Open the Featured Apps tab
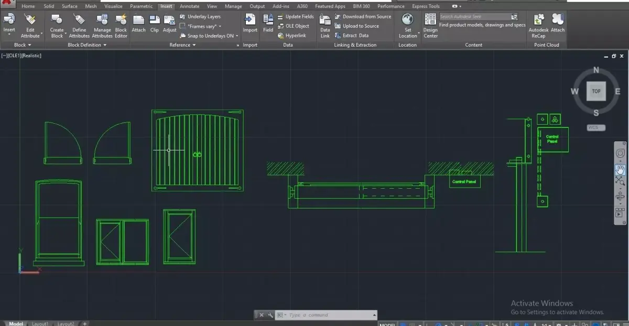 [x=330, y=6]
